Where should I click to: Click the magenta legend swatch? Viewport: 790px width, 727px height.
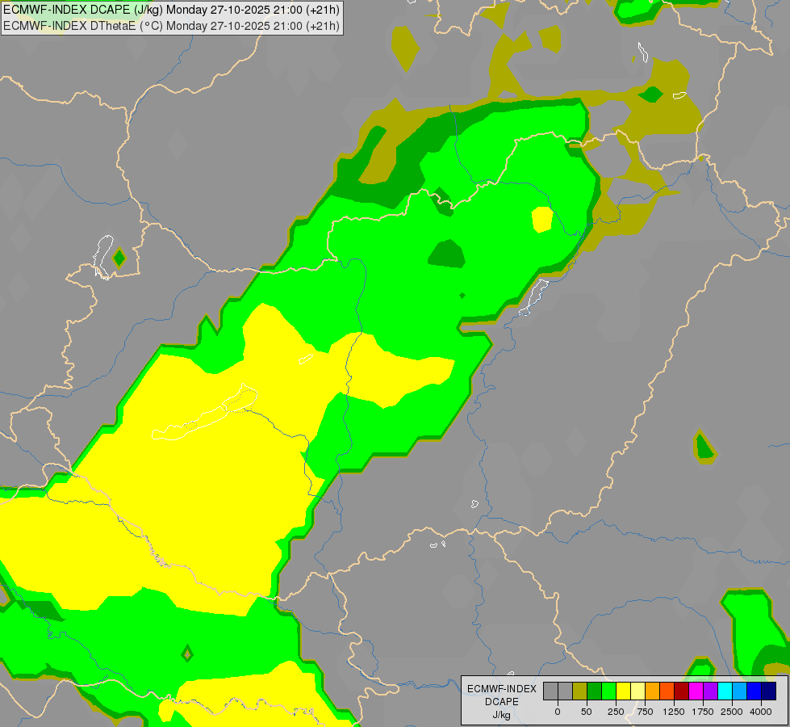696,691
